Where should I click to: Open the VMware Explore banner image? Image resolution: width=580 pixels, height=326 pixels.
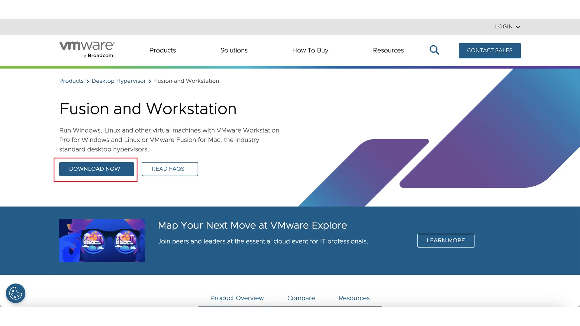click(102, 241)
